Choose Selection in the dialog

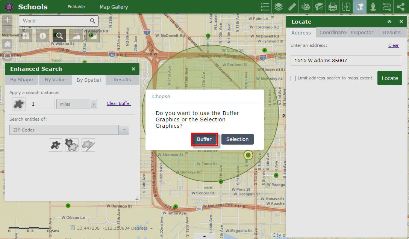[x=237, y=139]
